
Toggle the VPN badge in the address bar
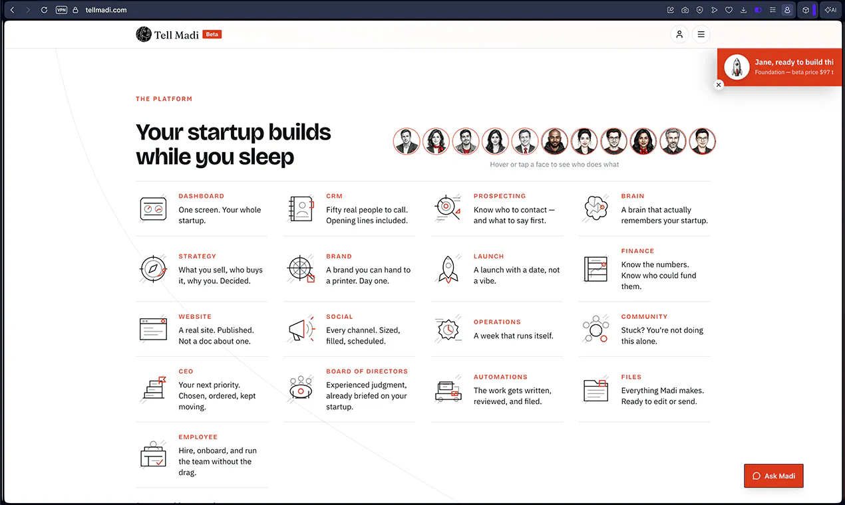pyautogui.click(x=61, y=10)
